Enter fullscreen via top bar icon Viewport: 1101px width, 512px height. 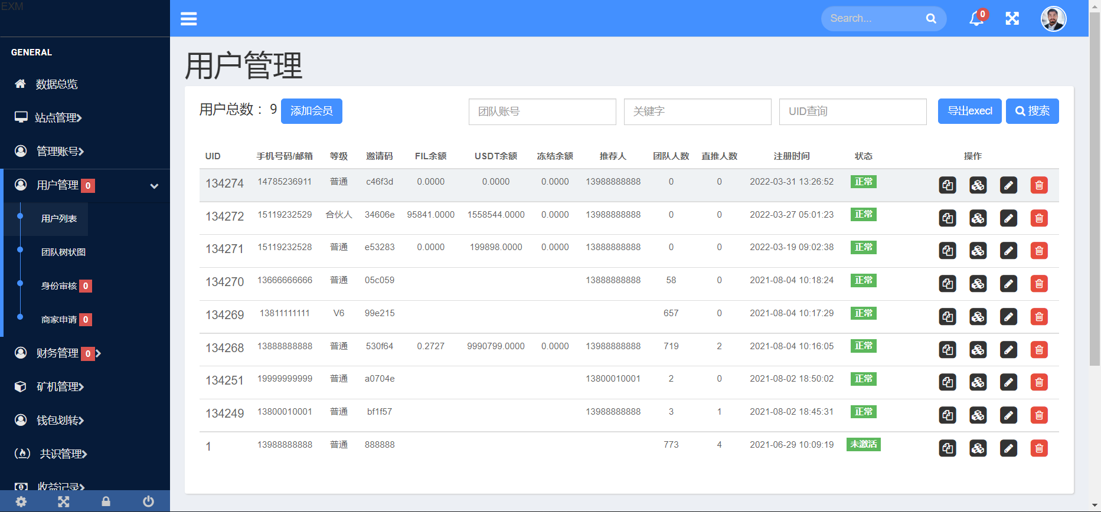pos(1012,18)
